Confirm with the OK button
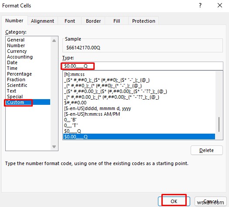Viewport: 229px width, 207px height. [x=174, y=201]
